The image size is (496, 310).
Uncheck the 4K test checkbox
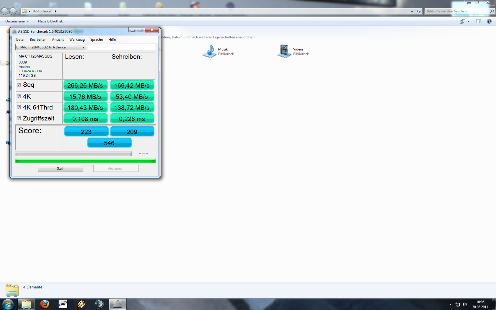[19, 97]
